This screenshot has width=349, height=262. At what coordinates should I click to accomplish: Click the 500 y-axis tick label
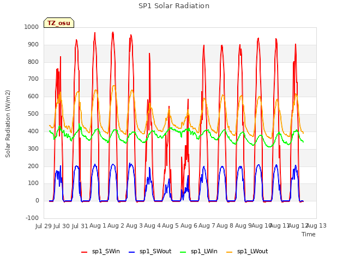pyautogui.click(x=33, y=114)
